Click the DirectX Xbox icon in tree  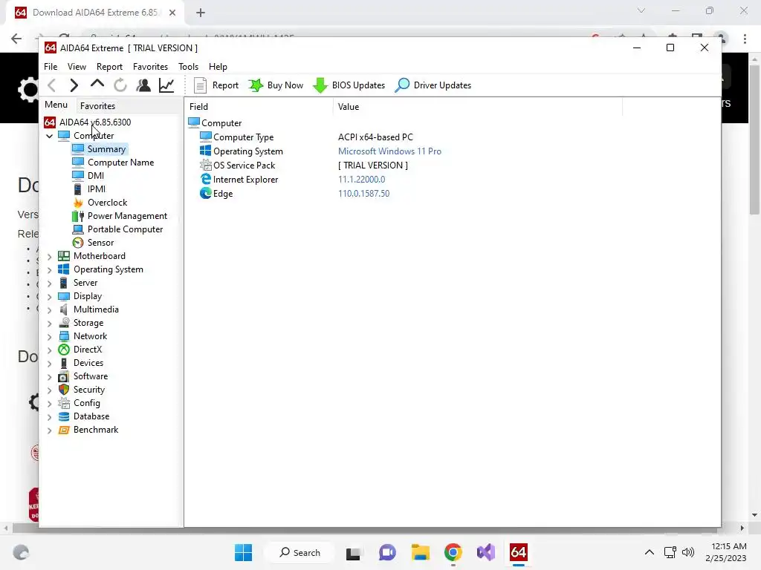point(64,350)
